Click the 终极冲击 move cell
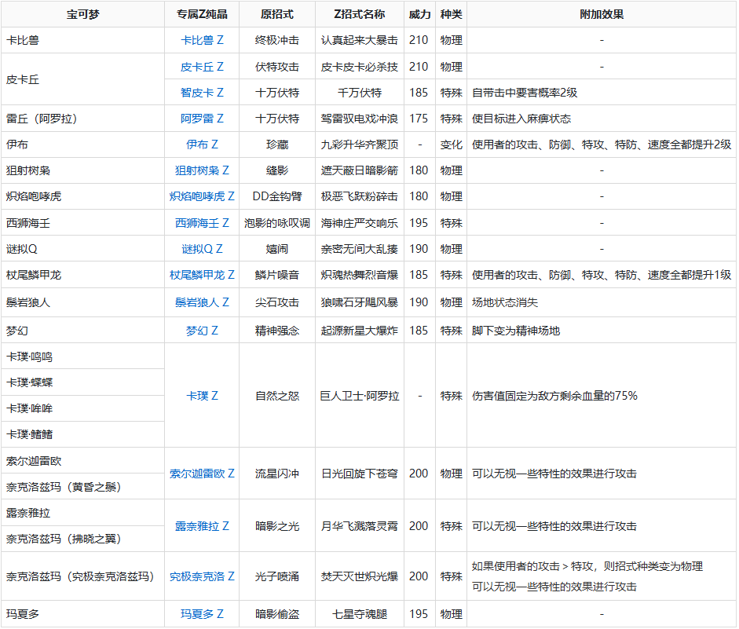The height and width of the screenshot is (629, 739). (x=277, y=41)
